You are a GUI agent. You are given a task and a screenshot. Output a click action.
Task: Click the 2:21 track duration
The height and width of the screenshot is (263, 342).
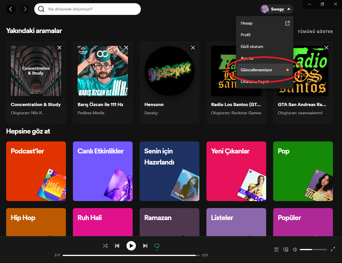tap(205, 255)
